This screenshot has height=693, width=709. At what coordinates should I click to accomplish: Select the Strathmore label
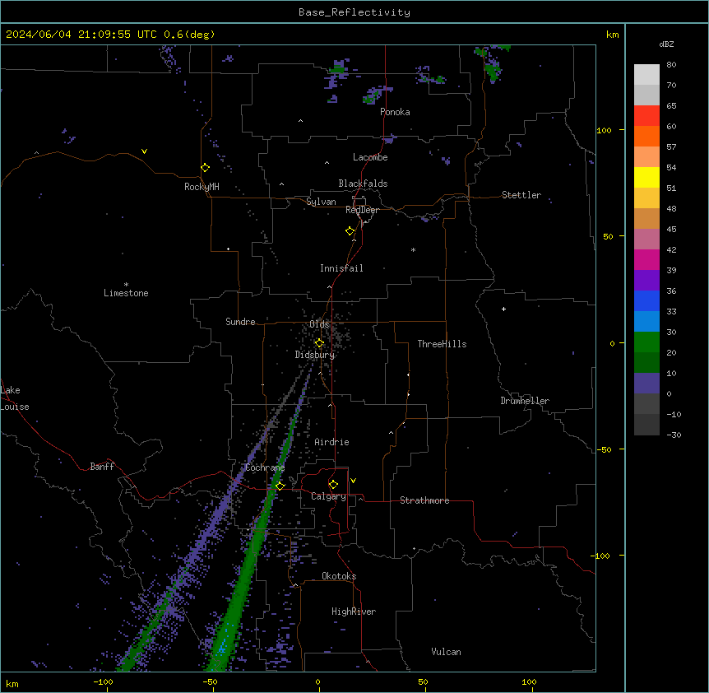424,500
